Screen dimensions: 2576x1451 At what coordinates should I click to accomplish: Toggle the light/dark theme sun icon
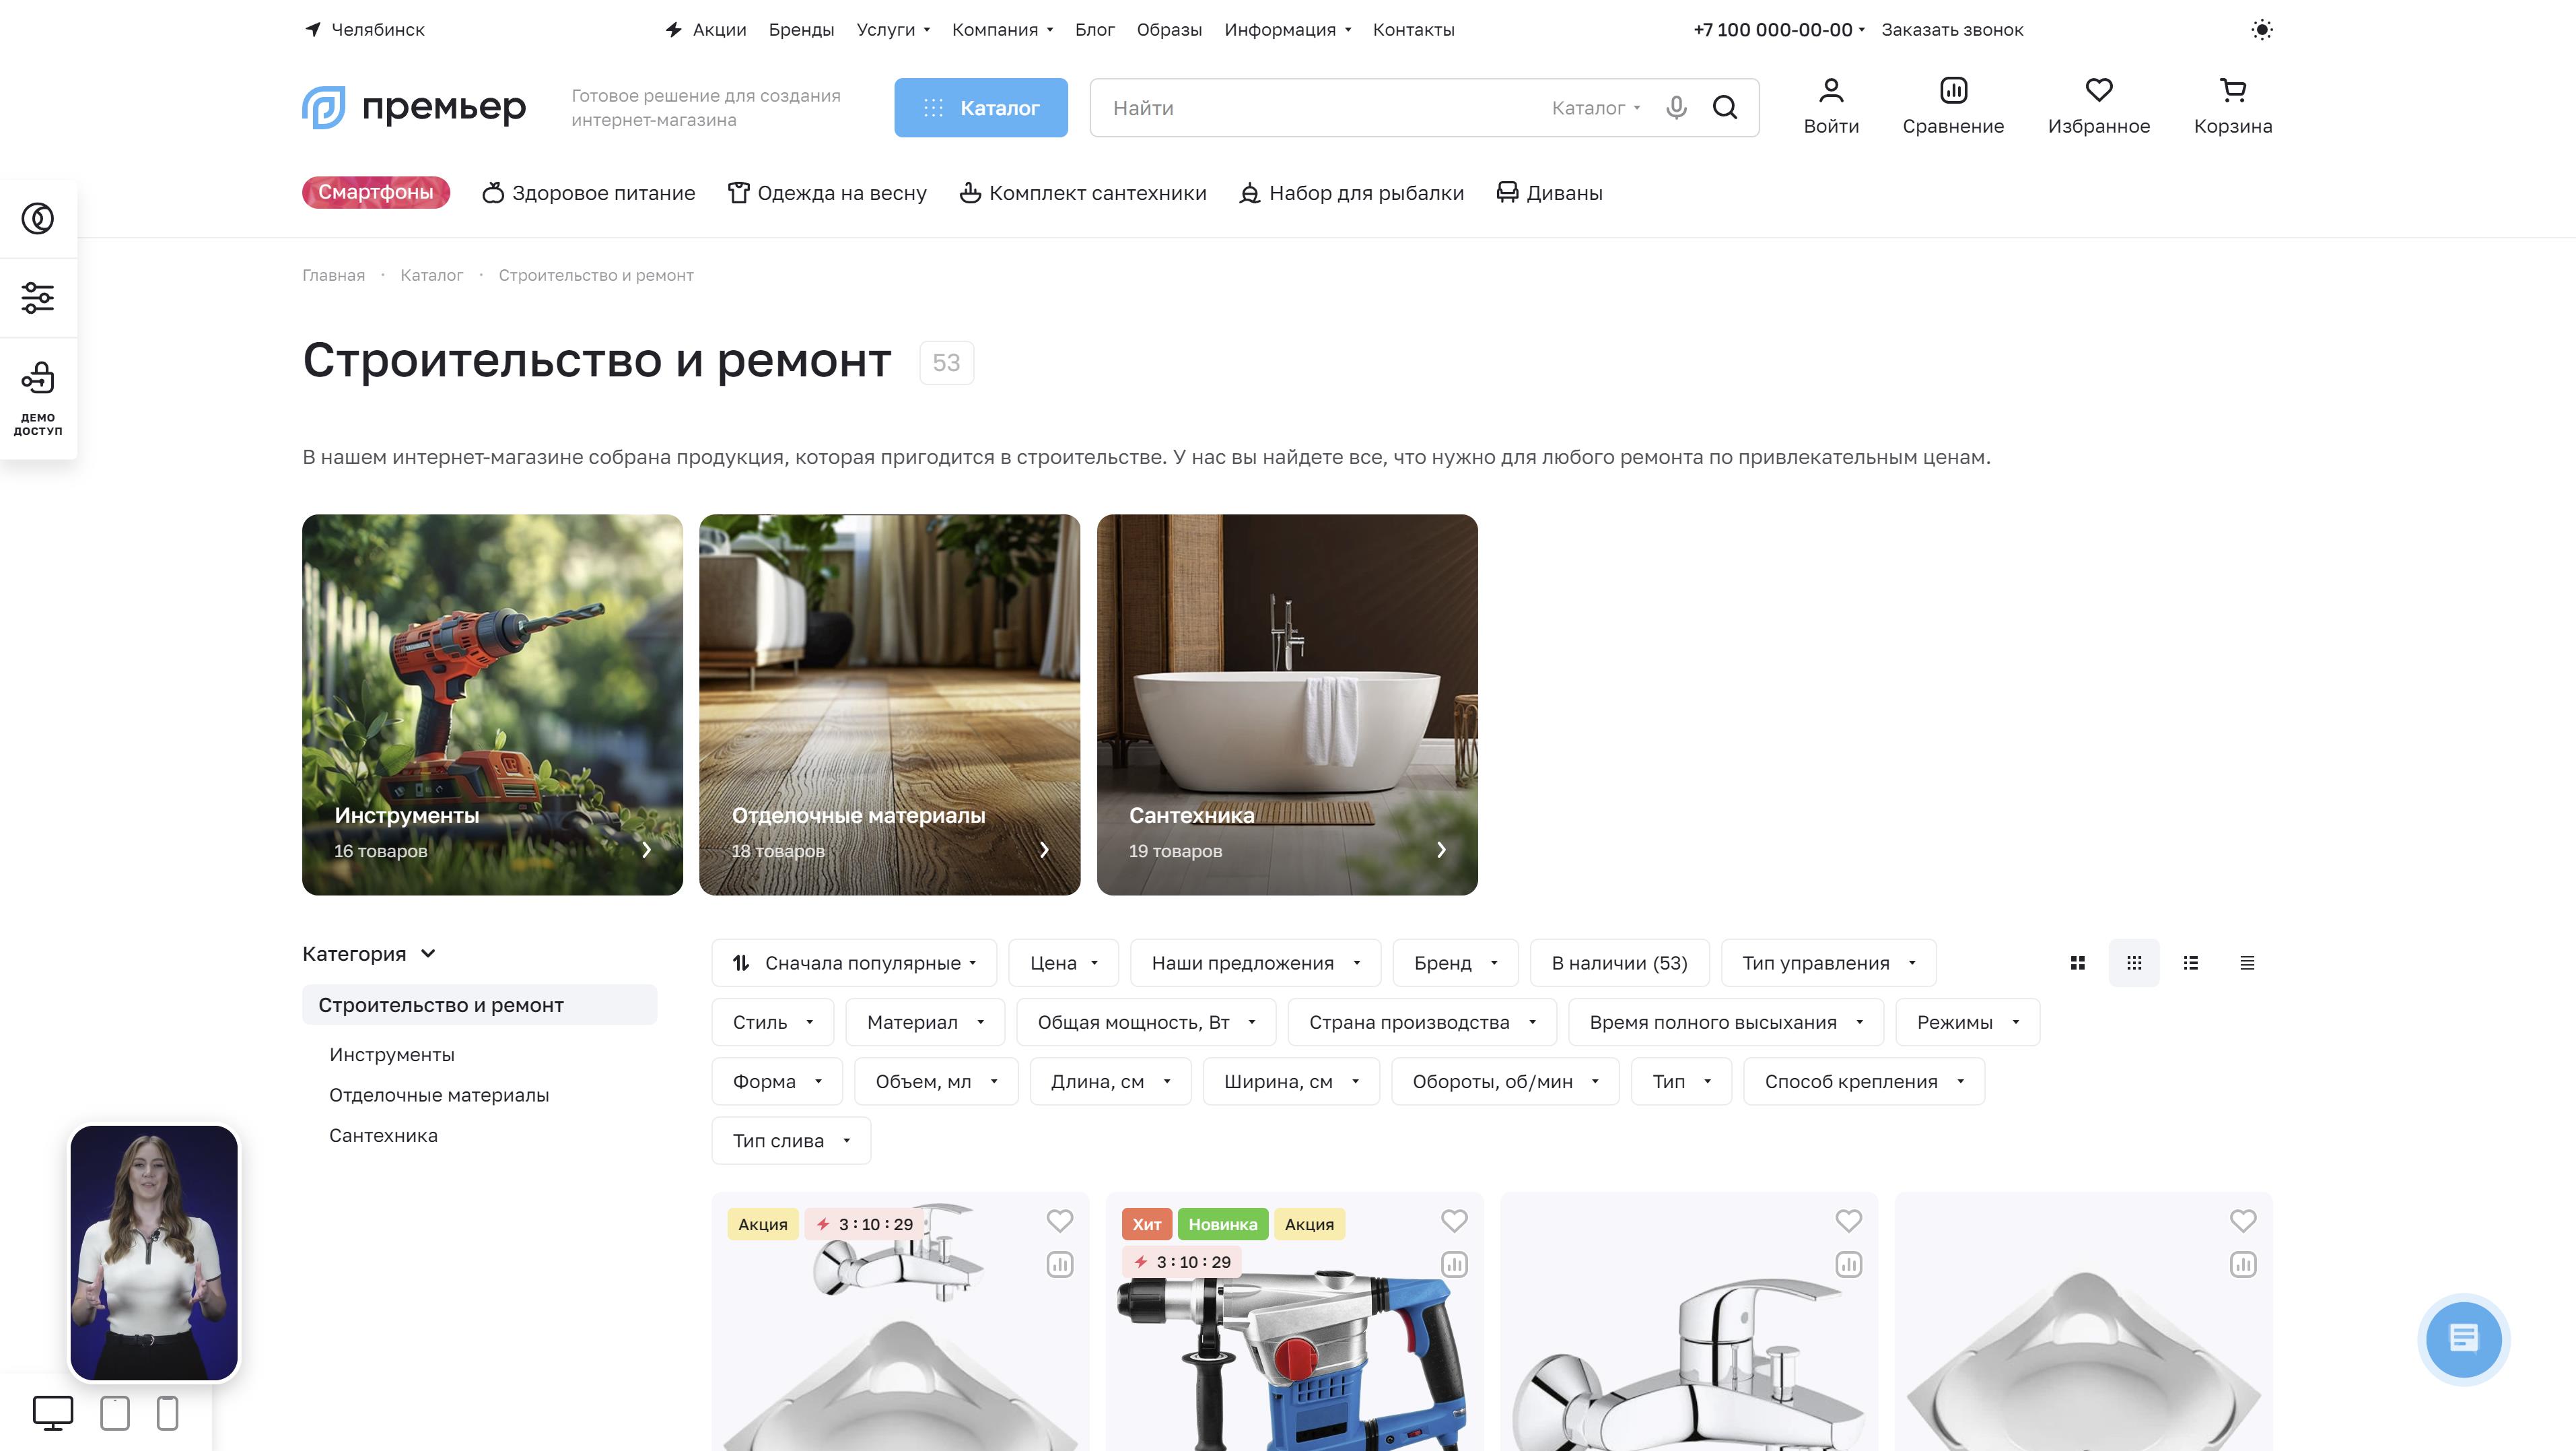click(x=2261, y=30)
